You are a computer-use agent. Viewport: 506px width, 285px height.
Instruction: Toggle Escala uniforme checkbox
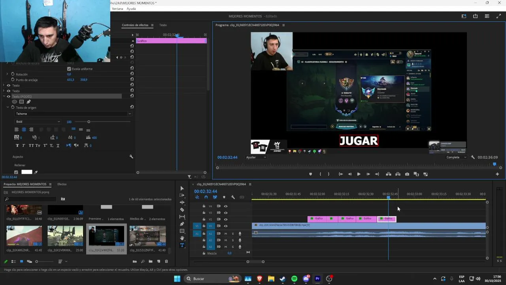click(x=69, y=69)
